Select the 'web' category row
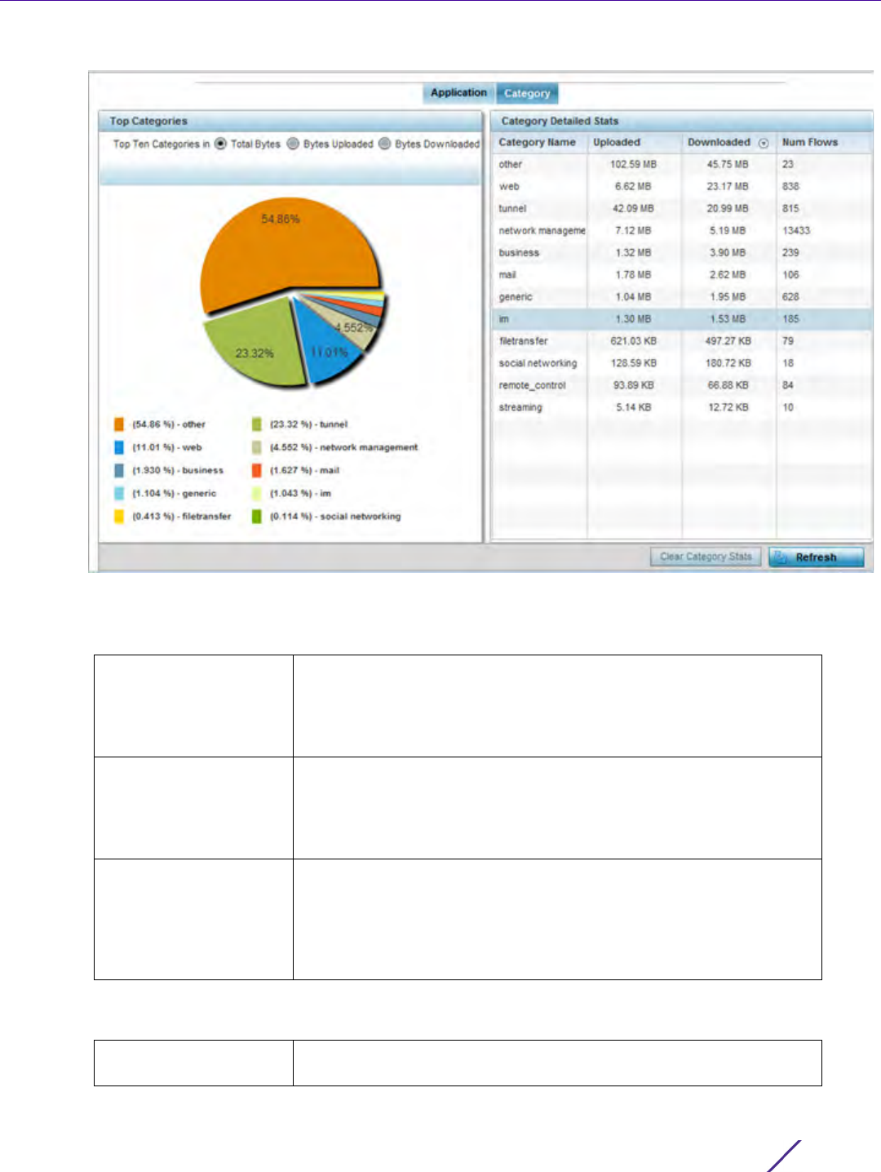This screenshot has height=1172, width=881. tap(682, 186)
